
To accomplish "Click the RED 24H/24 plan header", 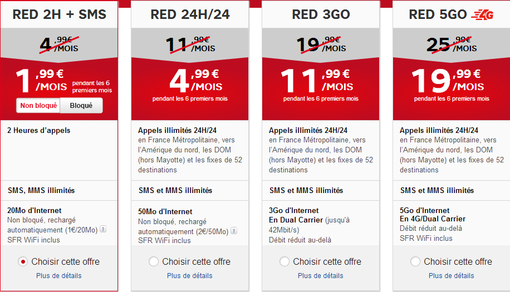I will click(x=190, y=14).
